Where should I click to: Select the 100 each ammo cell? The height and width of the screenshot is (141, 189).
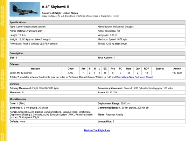(x=177, y=73)
